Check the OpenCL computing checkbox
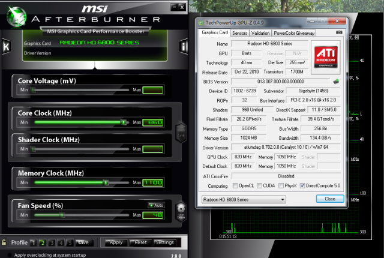 click(235, 186)
